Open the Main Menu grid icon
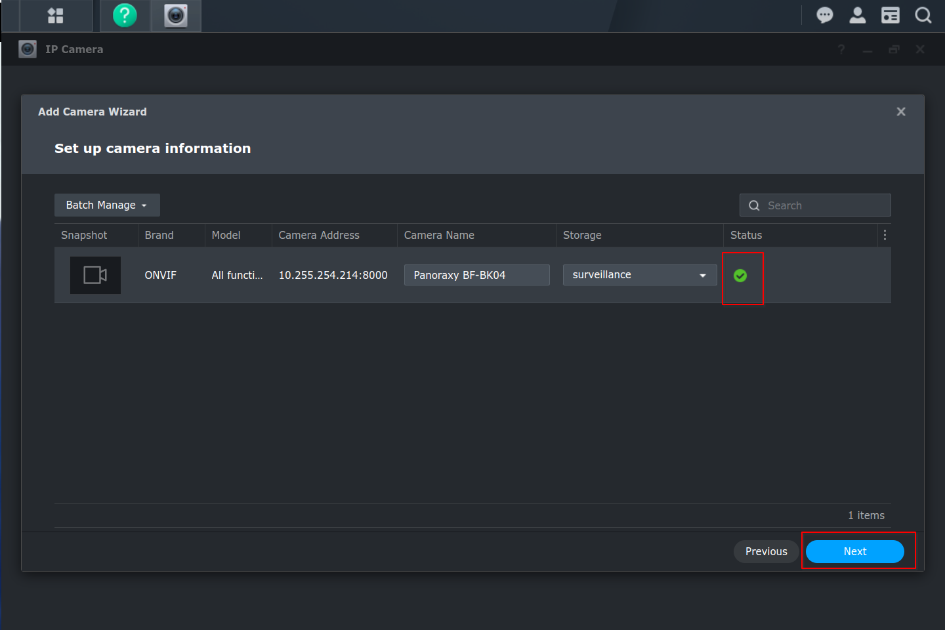The image size is (945, 630). 56,16
